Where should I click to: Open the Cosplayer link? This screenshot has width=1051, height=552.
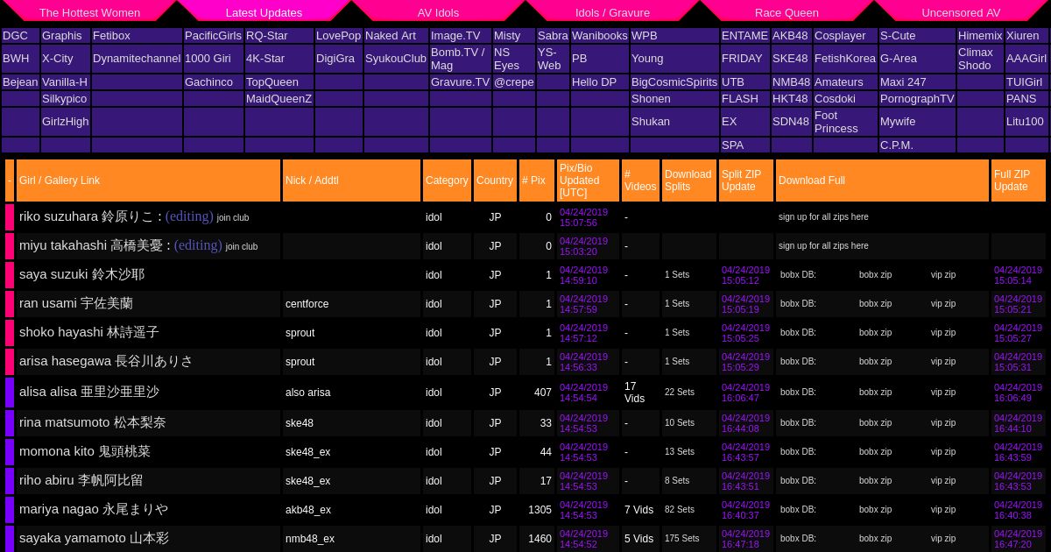tap(840, 36)
